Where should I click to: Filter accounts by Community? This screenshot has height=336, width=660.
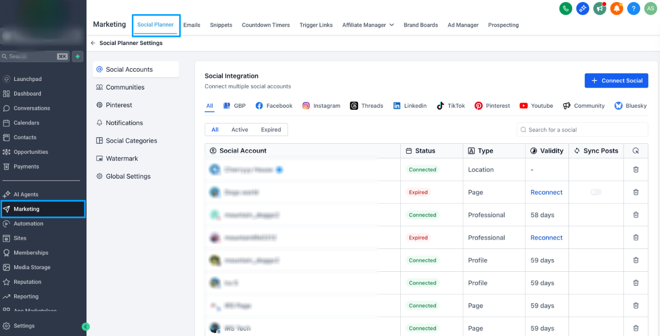pos(584,106)
